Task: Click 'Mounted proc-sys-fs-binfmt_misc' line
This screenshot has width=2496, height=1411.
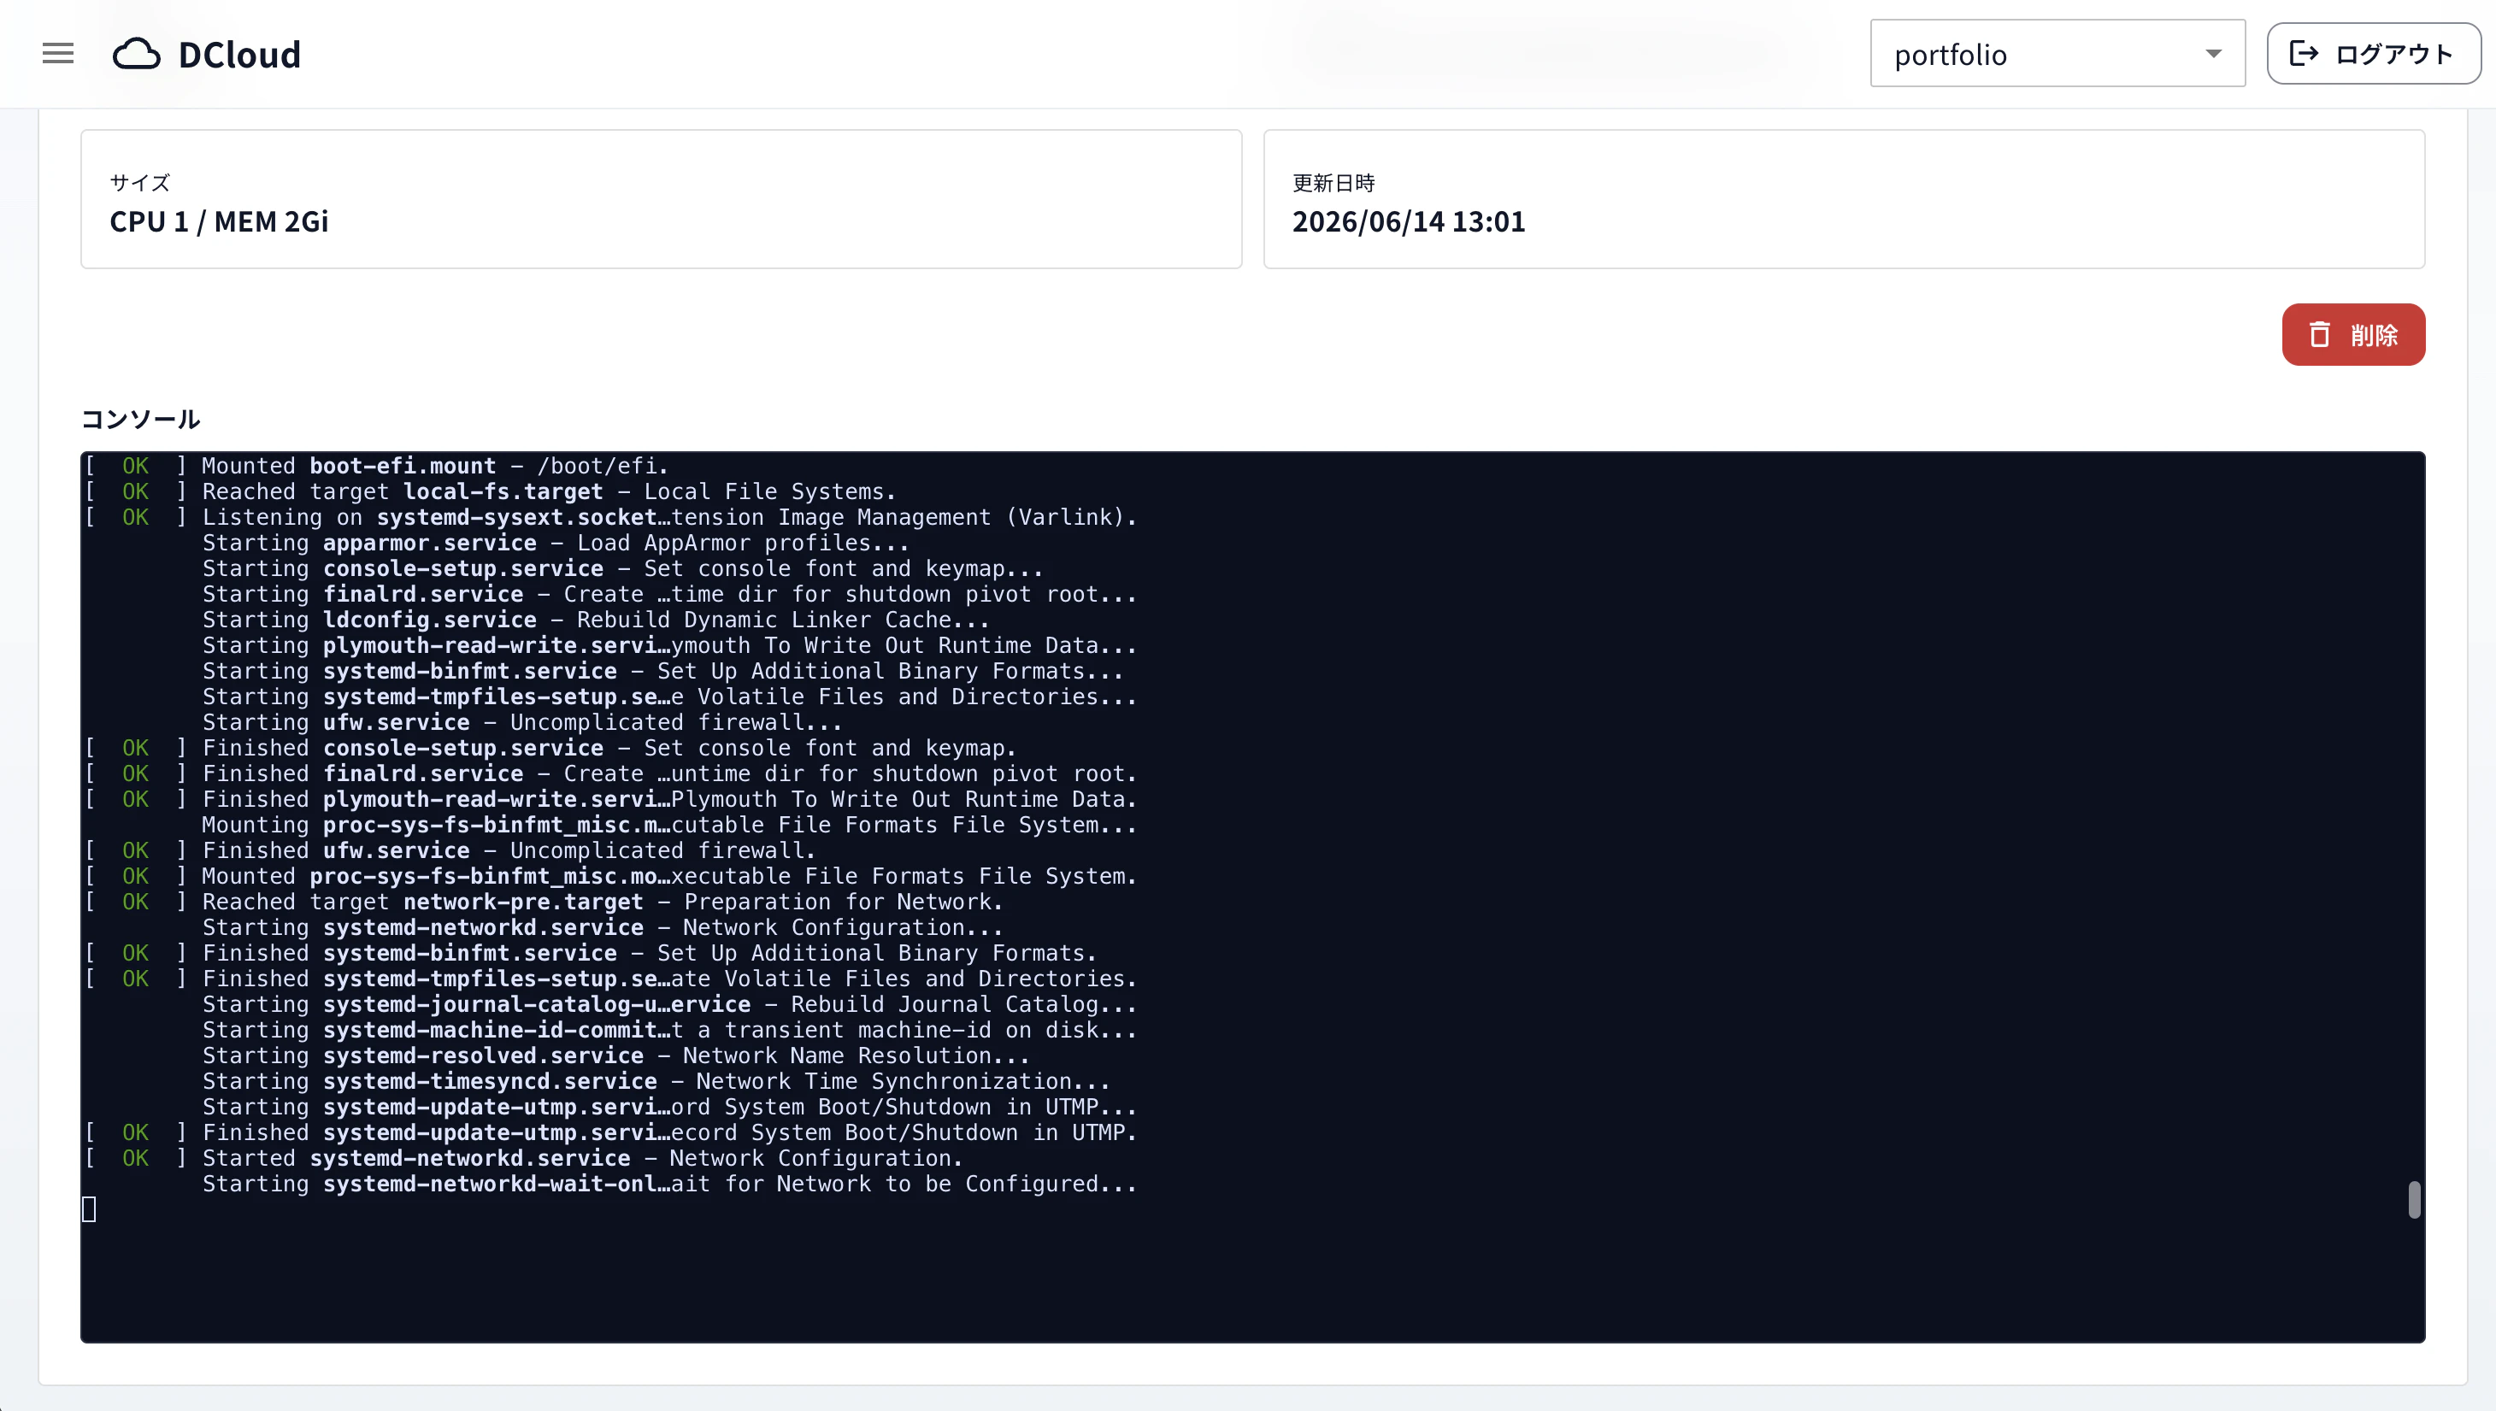Action: point(611,877)
